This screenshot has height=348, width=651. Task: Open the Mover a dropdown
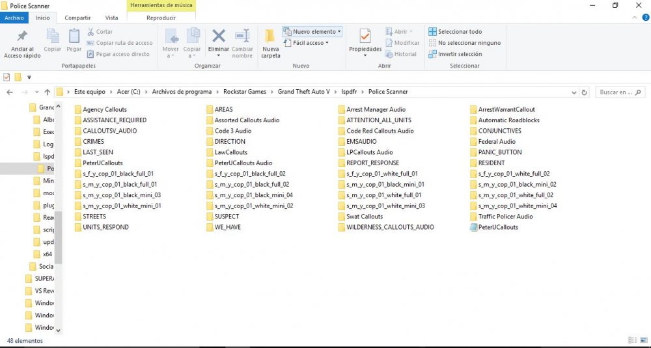(x=171, y=44)
